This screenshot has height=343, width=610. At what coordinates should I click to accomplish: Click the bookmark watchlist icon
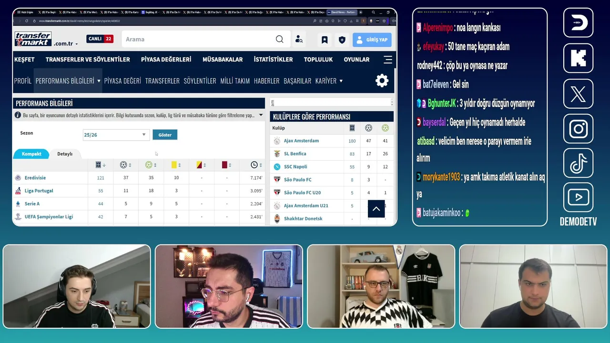[x=325, y=40]
